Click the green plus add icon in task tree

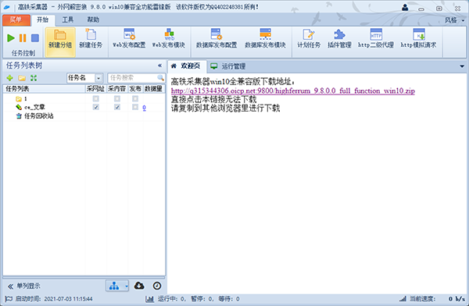pyautogui.click(x=10, y=78)
